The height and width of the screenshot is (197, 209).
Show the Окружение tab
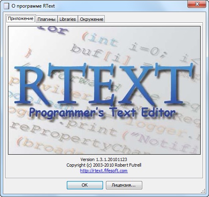(92, 19)
